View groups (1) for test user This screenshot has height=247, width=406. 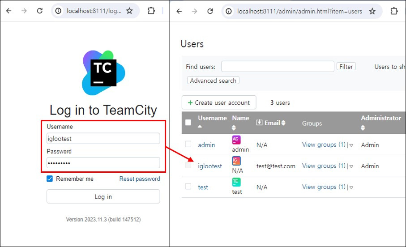(324, 187)
